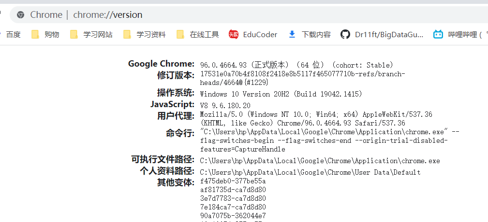Click variation af81735d-ca7d8d80
This screenshot has height=222, width=488.
[233, 190]
